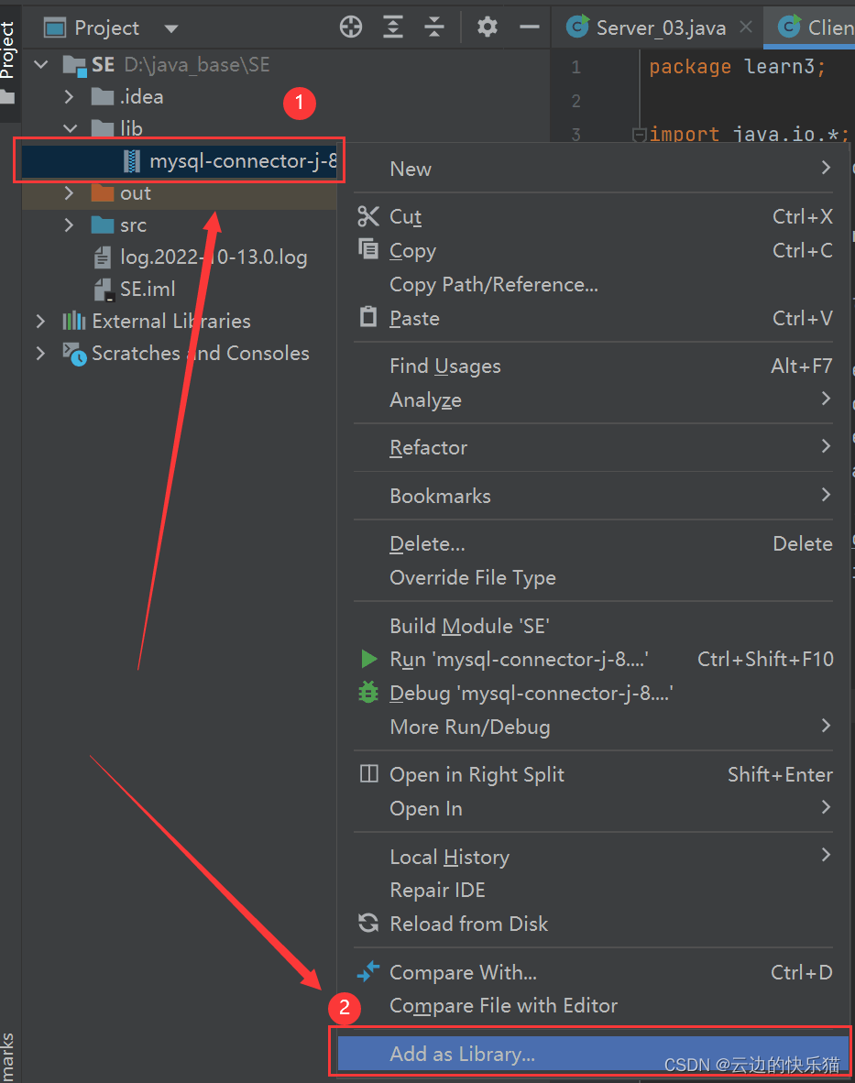
Task: Click the Reload from Disk icon
Action: [368, 924]
